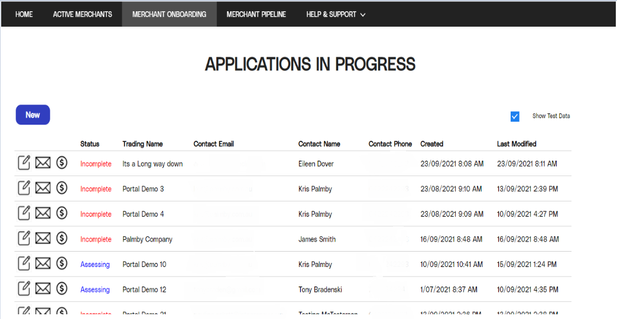Uncheck the Show Test Data checkbox
This screenshot has width=617, height=319.
pyautogui.click(x=515, y=116)
